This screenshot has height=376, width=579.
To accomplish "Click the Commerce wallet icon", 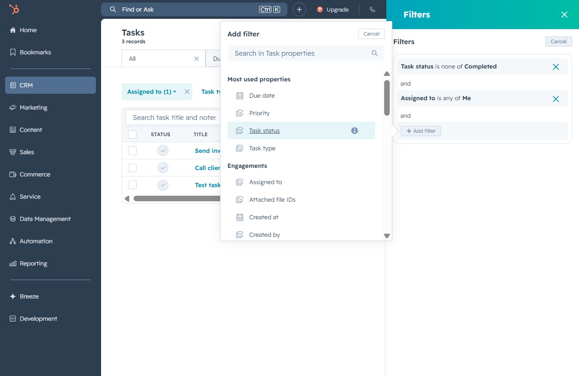I will pyautogui.click(x=12, y=174).
